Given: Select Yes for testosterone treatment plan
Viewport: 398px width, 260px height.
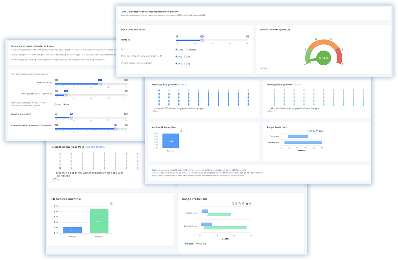Looking at the screenshot, I should 56,104.
